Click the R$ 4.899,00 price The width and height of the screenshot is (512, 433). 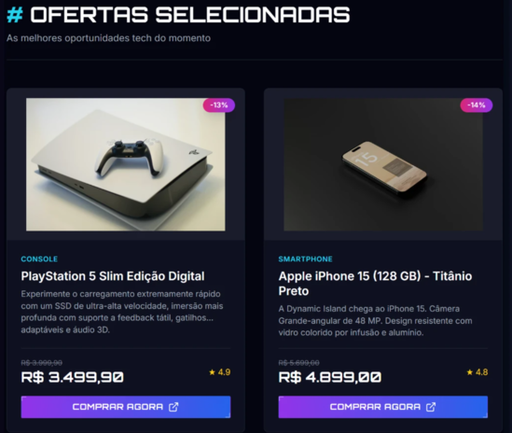point(330,377)
